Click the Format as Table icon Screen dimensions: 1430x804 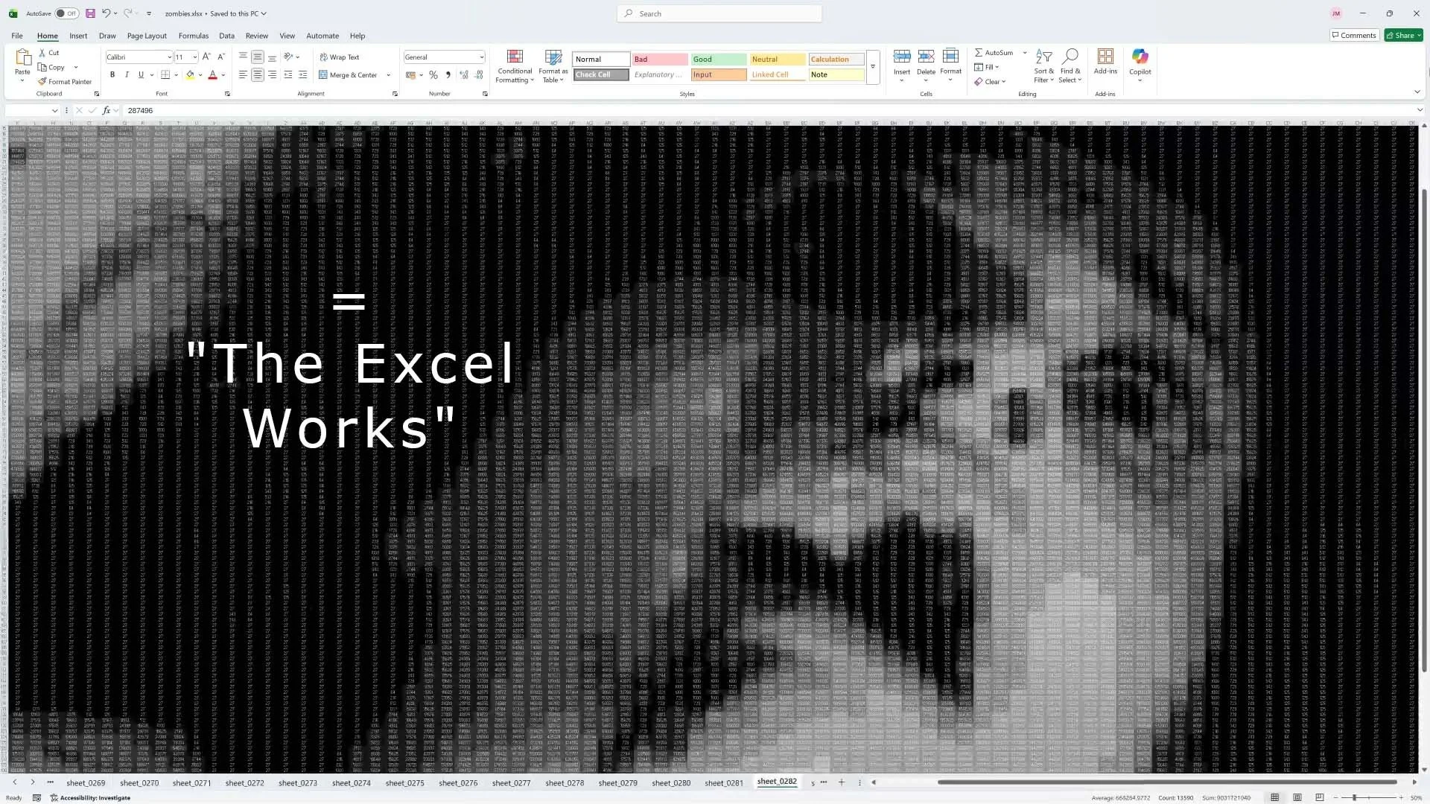pyautogui.click(x=553, y=57)
